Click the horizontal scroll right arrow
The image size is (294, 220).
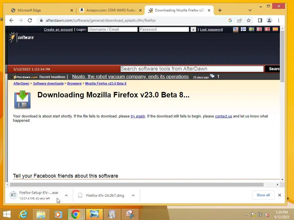click(x=278, y=185)
